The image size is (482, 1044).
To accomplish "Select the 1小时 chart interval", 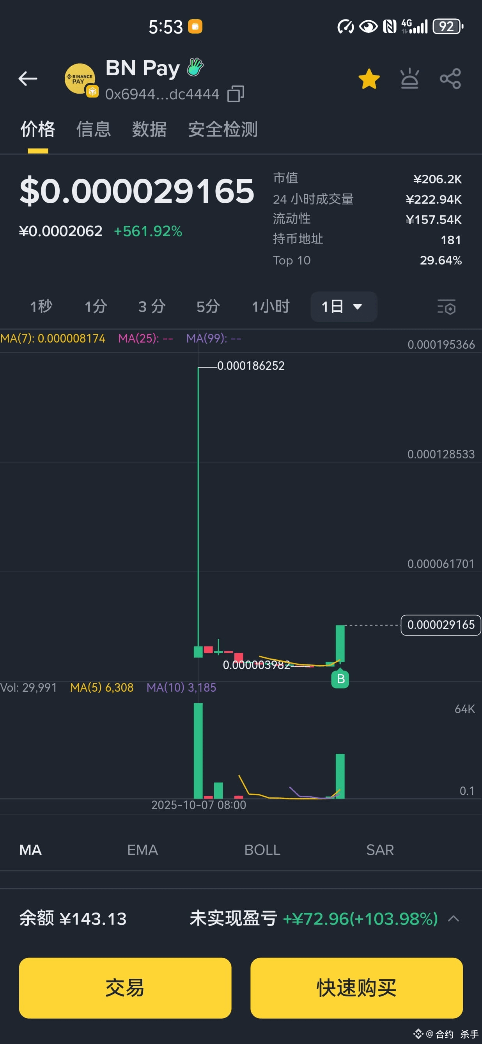I will point(271,306).
